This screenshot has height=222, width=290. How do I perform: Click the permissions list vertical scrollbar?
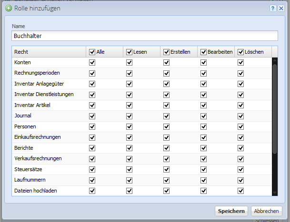(x=274, y=109)
